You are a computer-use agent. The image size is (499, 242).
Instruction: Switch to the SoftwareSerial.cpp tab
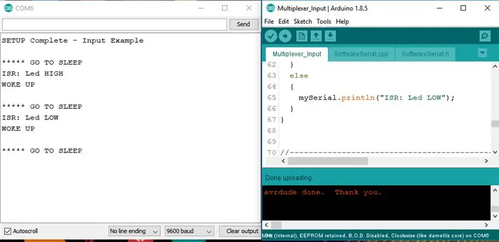[361, 54]
